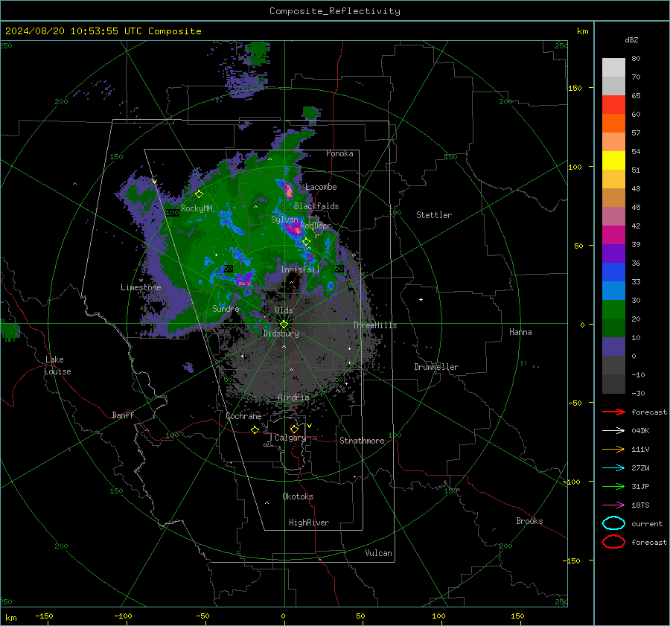
Task: Click the Hanna town label
Action: coord(520,331)
